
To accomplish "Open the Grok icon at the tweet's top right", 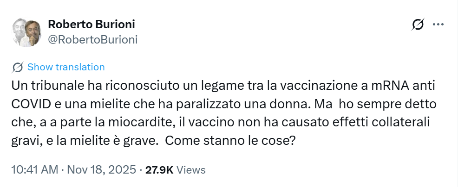I will (418, 25).
